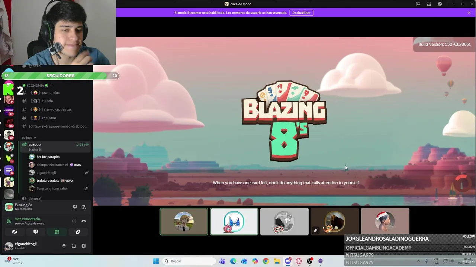This screenshot has height=267, width=476.
Task: Open Windows Start menu
Action: pyautogui.click(x=156, y=261)
